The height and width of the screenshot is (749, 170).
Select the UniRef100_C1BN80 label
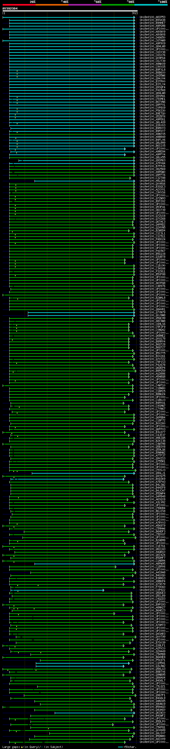pos(152,388)
